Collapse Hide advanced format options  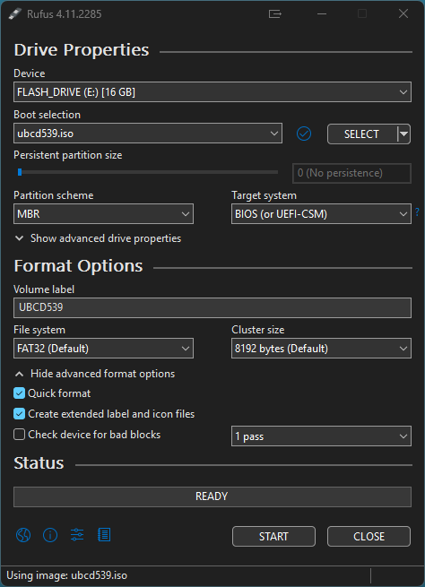(x=94, y=374)
